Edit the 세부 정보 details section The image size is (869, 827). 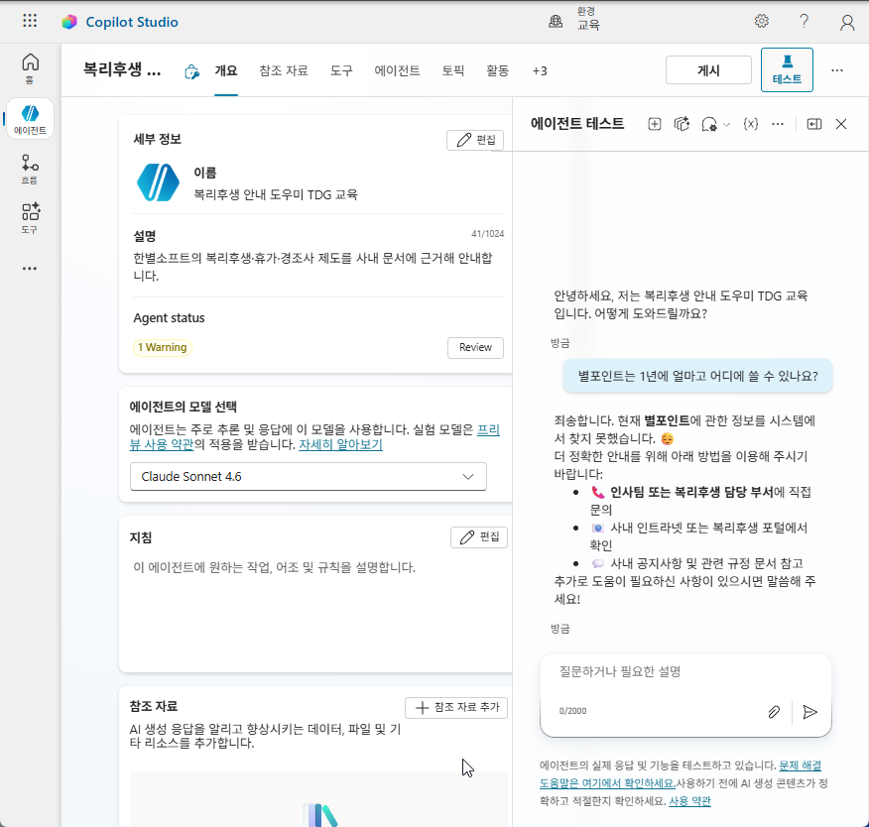coord(475,140)
